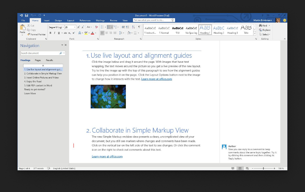Open the underline style dropdown arrow
305x192 pixels.
pos(62,33)
